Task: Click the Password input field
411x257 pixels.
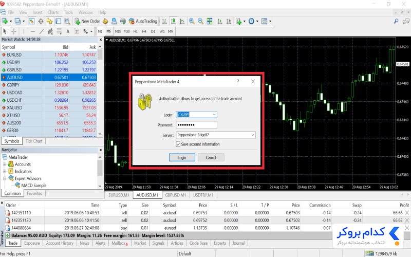Action: [196, 125]
